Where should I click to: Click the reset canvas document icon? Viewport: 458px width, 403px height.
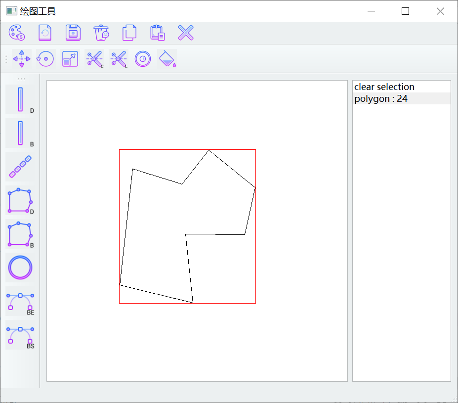tap(45, 33)
